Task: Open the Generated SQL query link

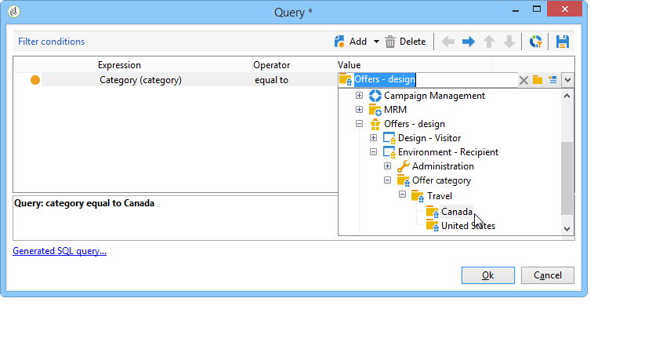Action: point(60,251)
